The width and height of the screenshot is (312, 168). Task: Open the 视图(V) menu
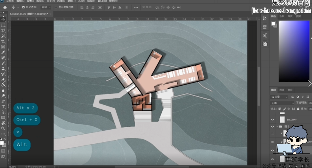(91, 1)
